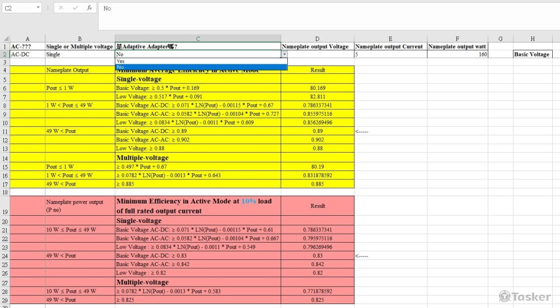This screenshot has height=308, width=560.
Task: Click the Enter checkmark icon in formula bar
Action: tap(75, 8)
